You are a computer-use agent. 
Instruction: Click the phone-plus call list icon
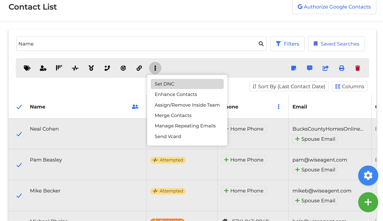107,68
